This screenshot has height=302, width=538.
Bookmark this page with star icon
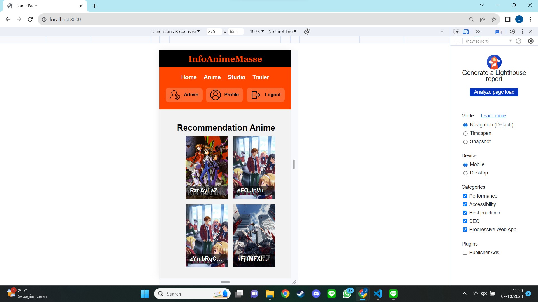(x=494, y=19)
